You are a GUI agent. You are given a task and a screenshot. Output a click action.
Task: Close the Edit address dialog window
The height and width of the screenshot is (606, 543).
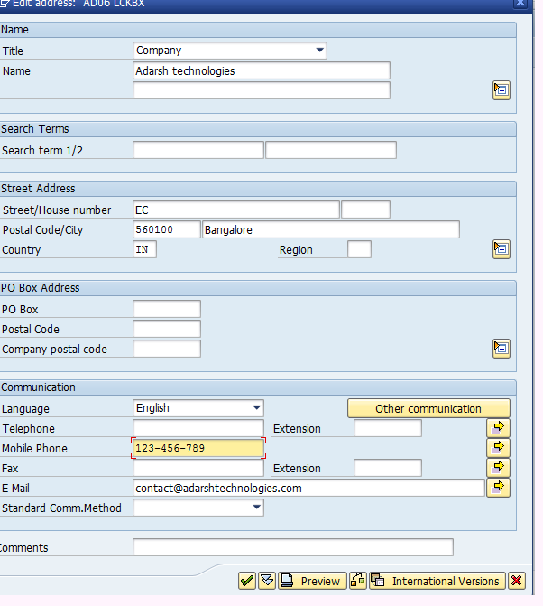[520, 4]
